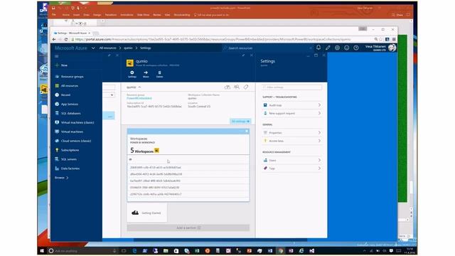The height and width of the screenshot is (256, 455).
Task: Select the last workspace ID row
Action: 188,194
